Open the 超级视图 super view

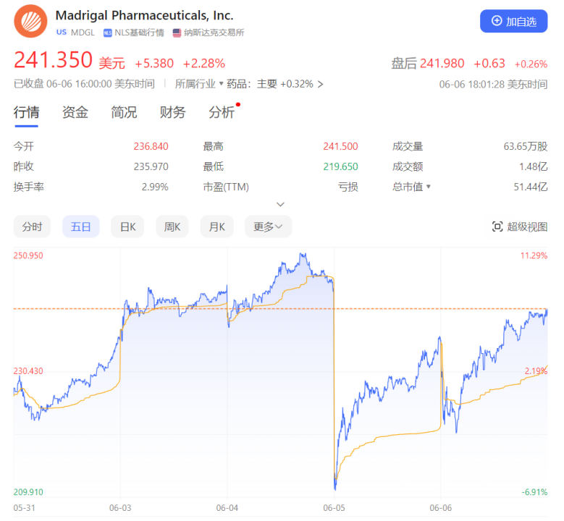coord(519,227)
